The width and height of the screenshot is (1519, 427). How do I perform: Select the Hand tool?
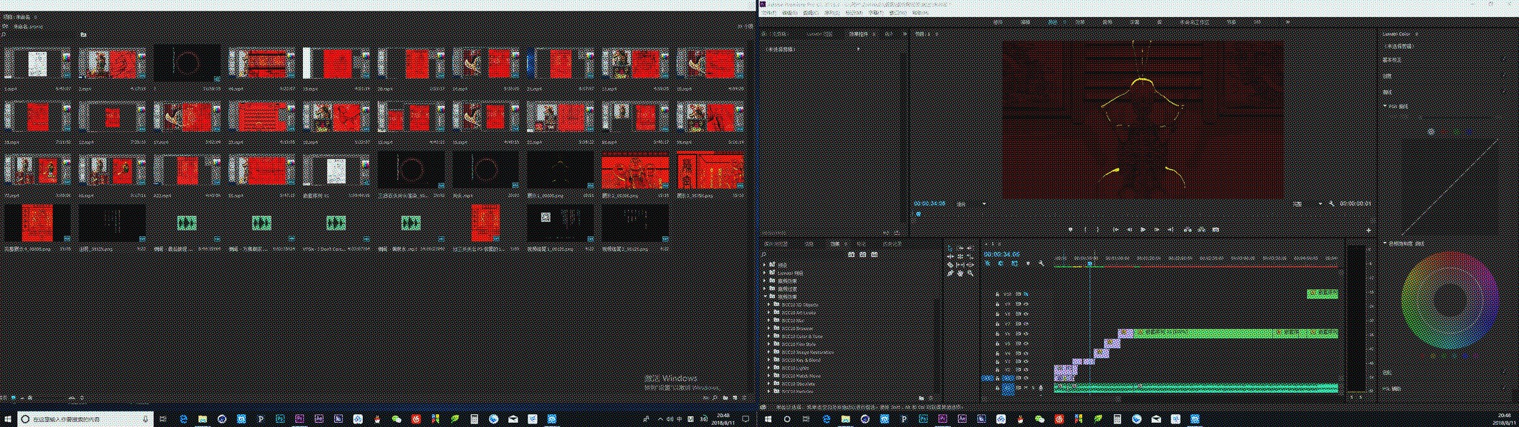point(961,273)
